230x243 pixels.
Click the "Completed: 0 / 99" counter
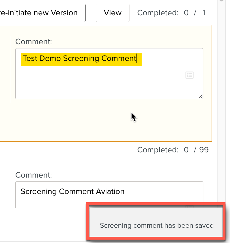[x=172, y=150]
